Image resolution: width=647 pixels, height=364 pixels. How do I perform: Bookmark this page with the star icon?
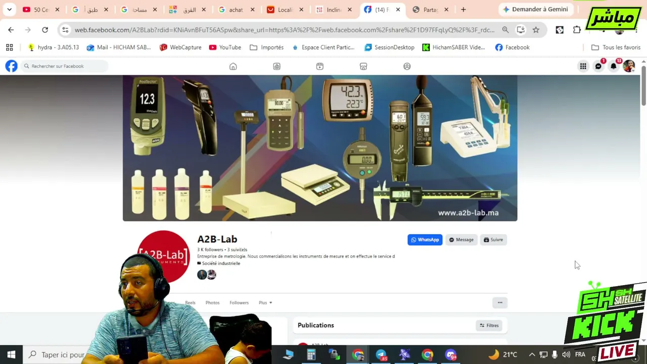pyautogui.click(x=536, y=30)
